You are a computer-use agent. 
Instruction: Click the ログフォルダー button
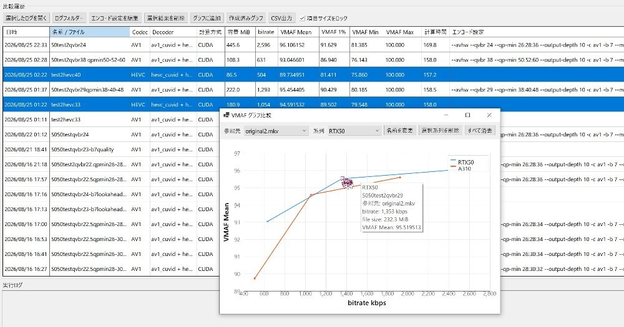69,18
